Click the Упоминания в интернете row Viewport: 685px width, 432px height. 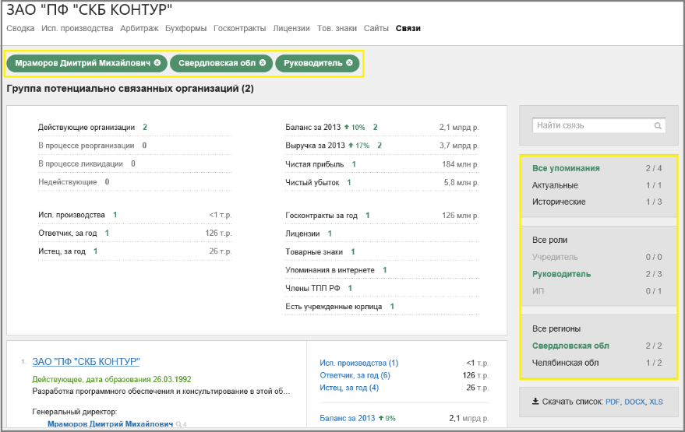(x=382, y=270)
